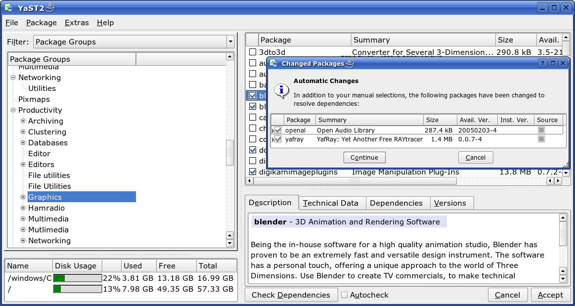Screen dimensions: 575x306
Task: Click the Changed Packages title bar icon
Action: [x=273, y=63]
